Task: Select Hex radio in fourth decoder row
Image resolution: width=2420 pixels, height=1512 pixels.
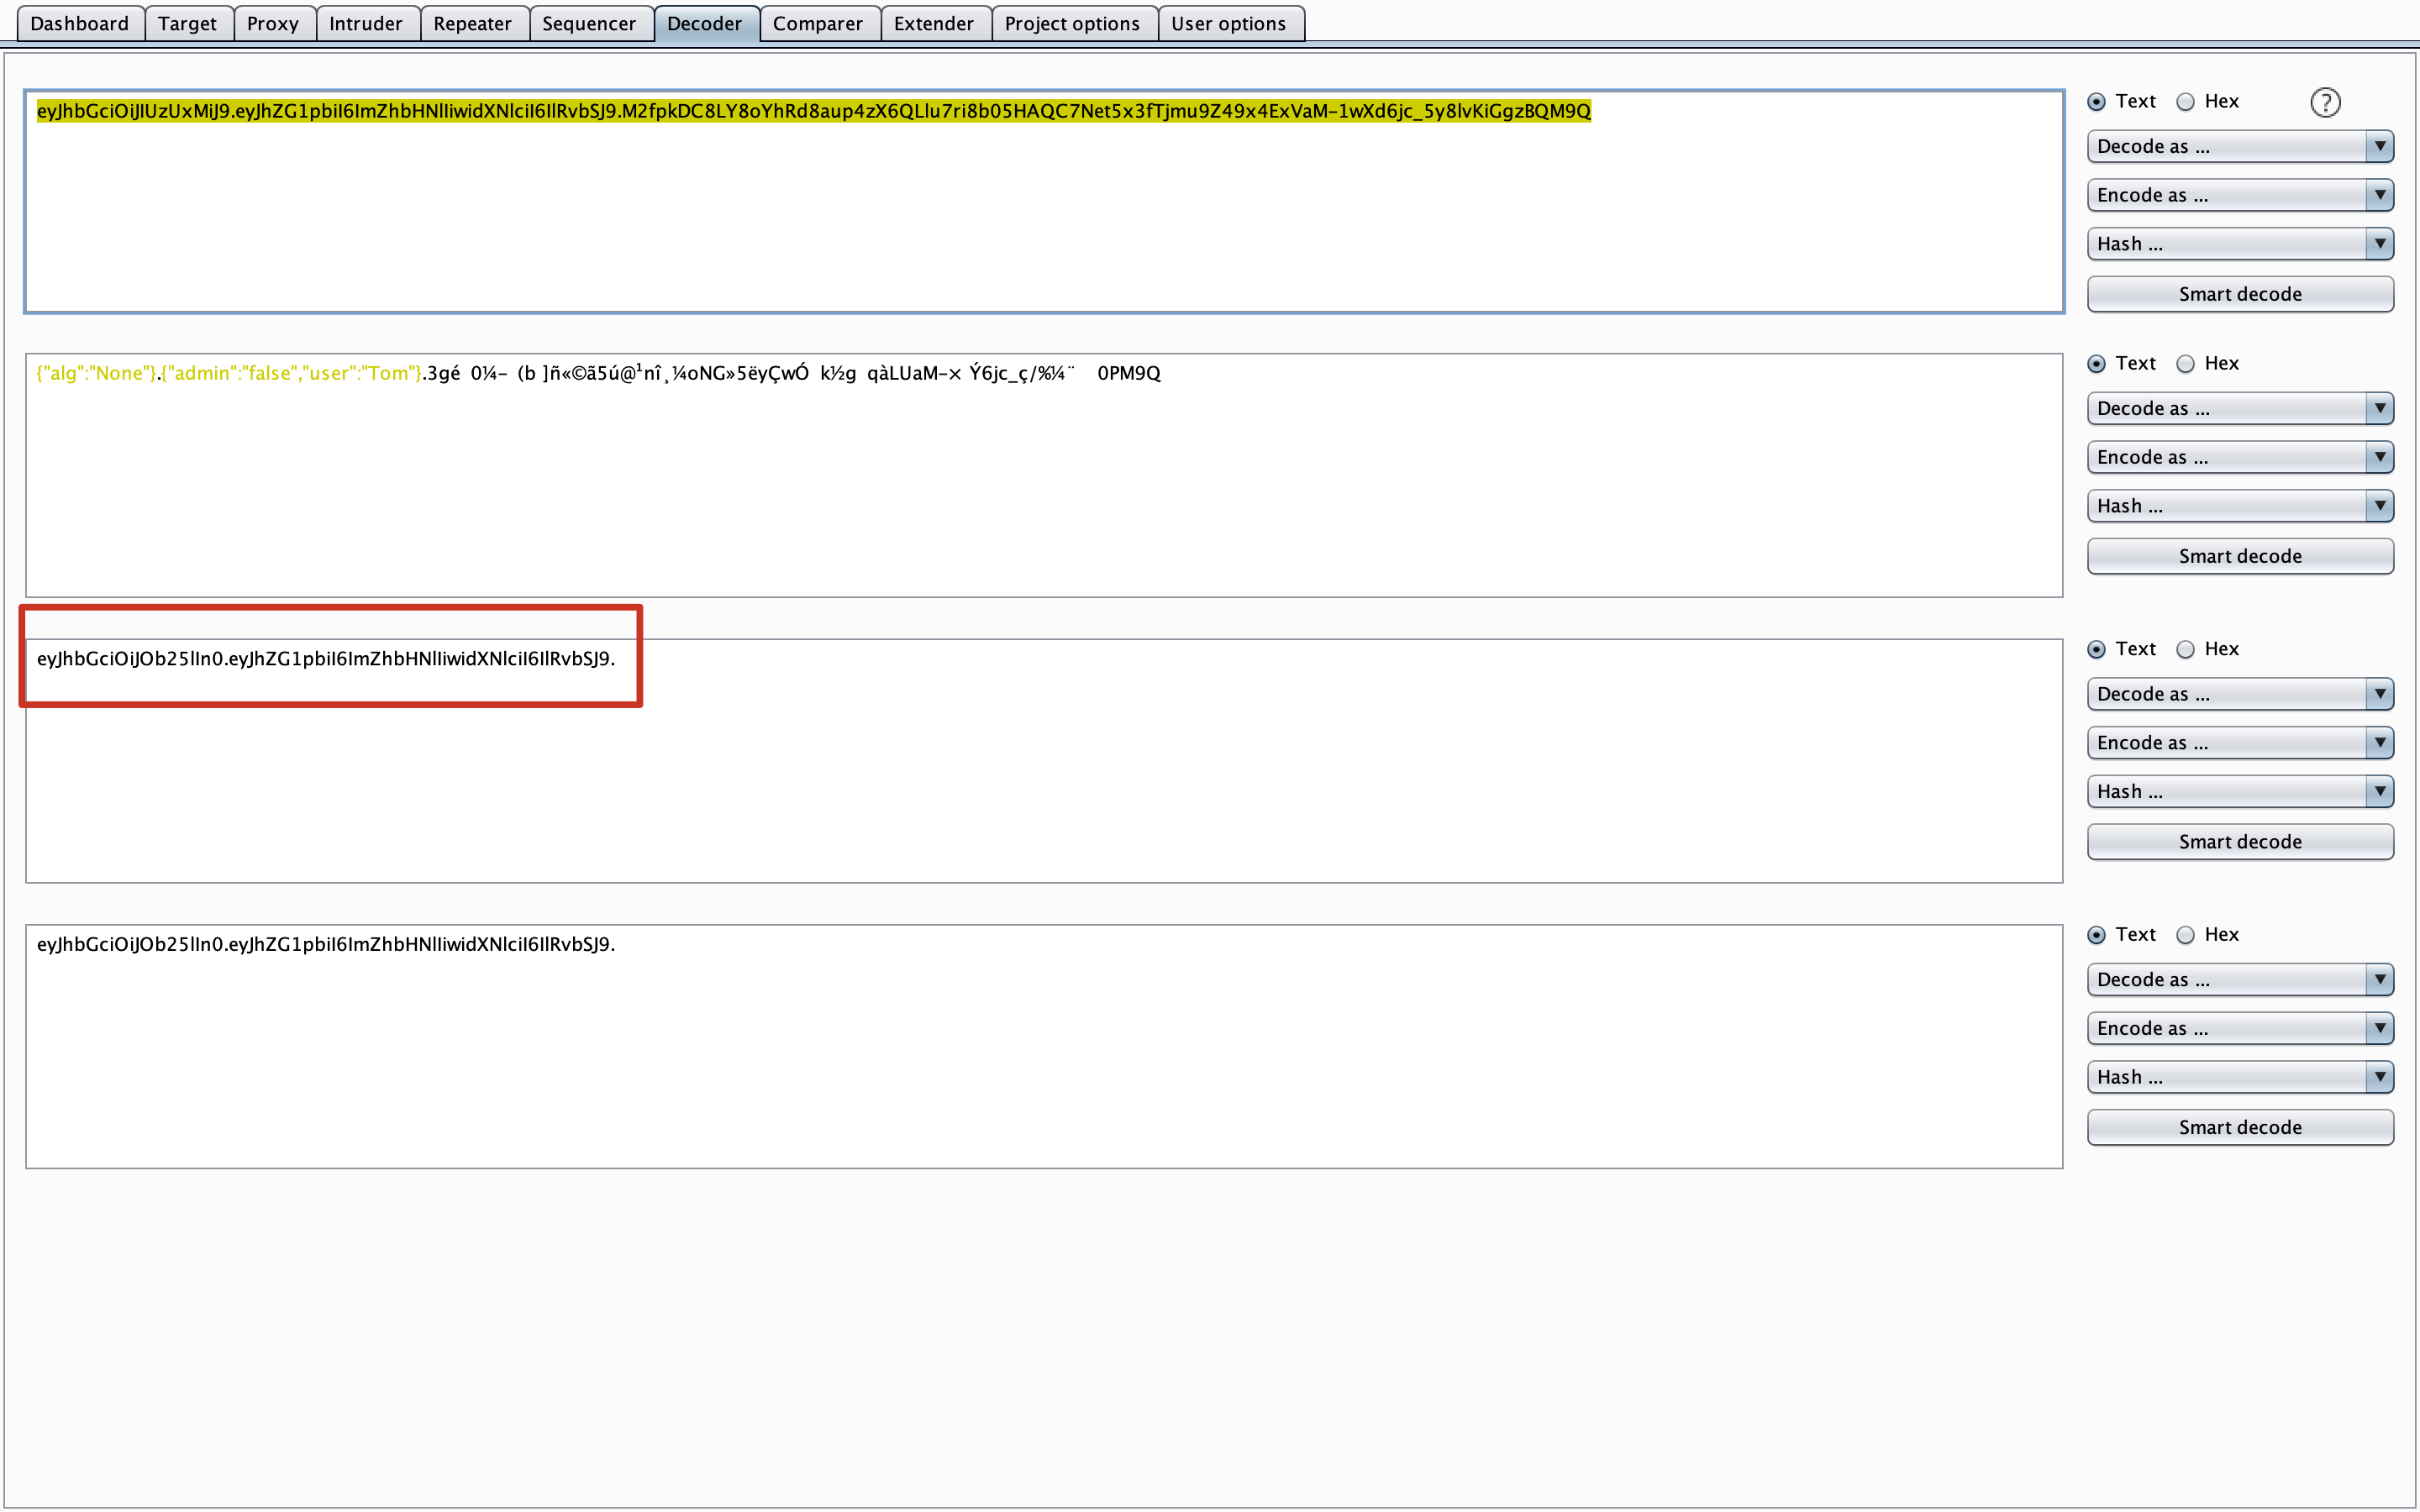Action: 2186,935
